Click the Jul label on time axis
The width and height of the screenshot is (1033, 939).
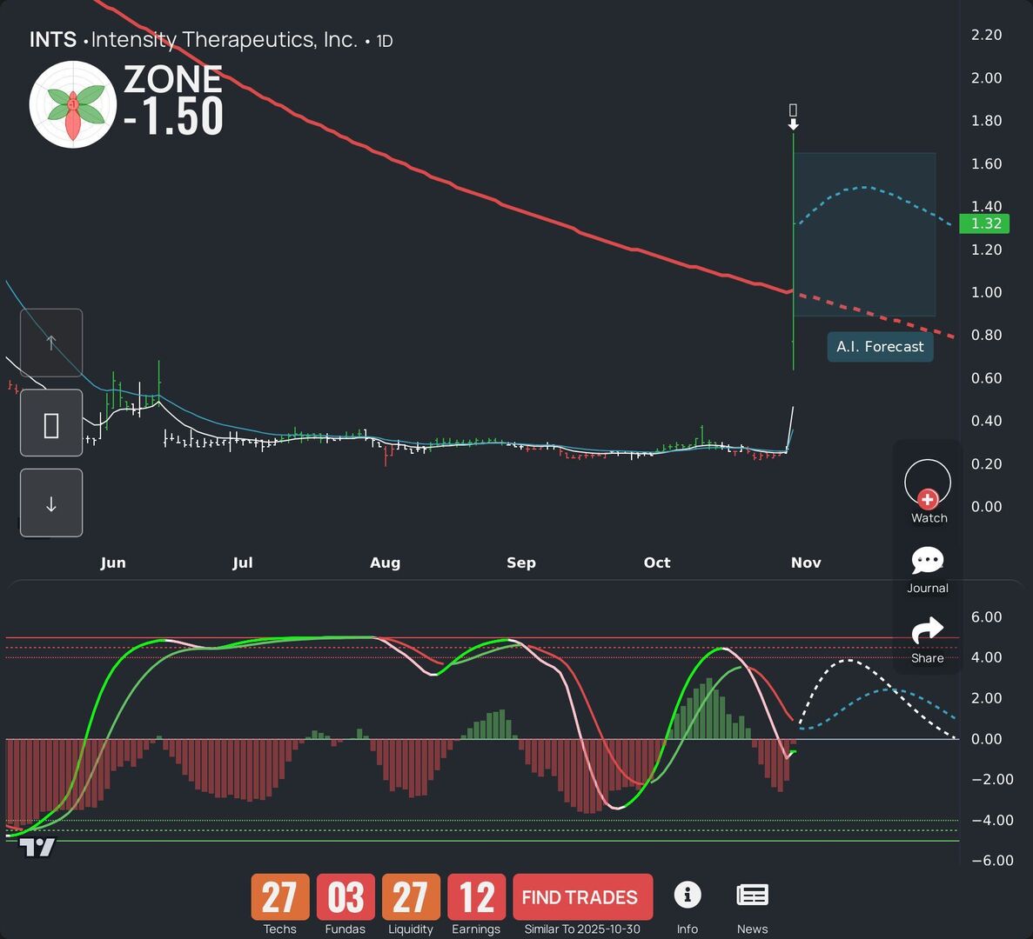click(x=243, y=563)
